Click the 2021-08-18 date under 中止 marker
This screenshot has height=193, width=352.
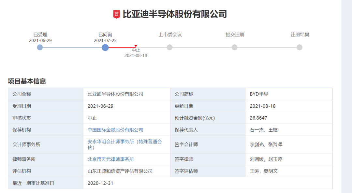tap(136, 55)
